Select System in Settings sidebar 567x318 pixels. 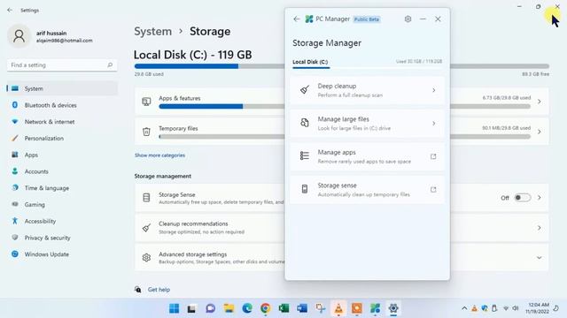pos(62,88)
